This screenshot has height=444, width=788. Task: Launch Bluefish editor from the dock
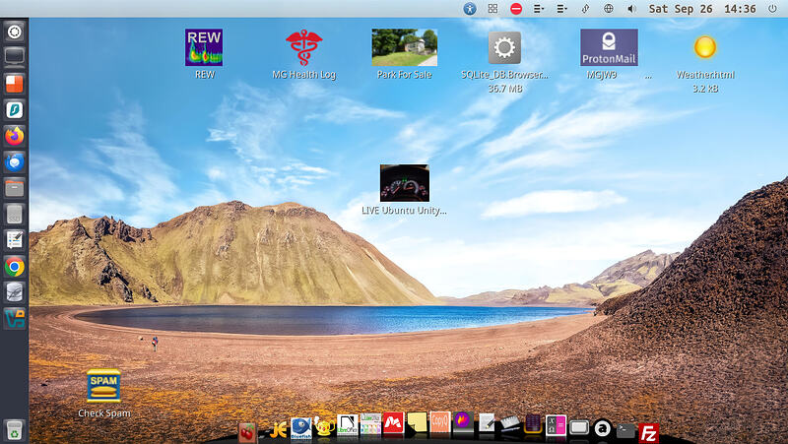tap(301, 428)
